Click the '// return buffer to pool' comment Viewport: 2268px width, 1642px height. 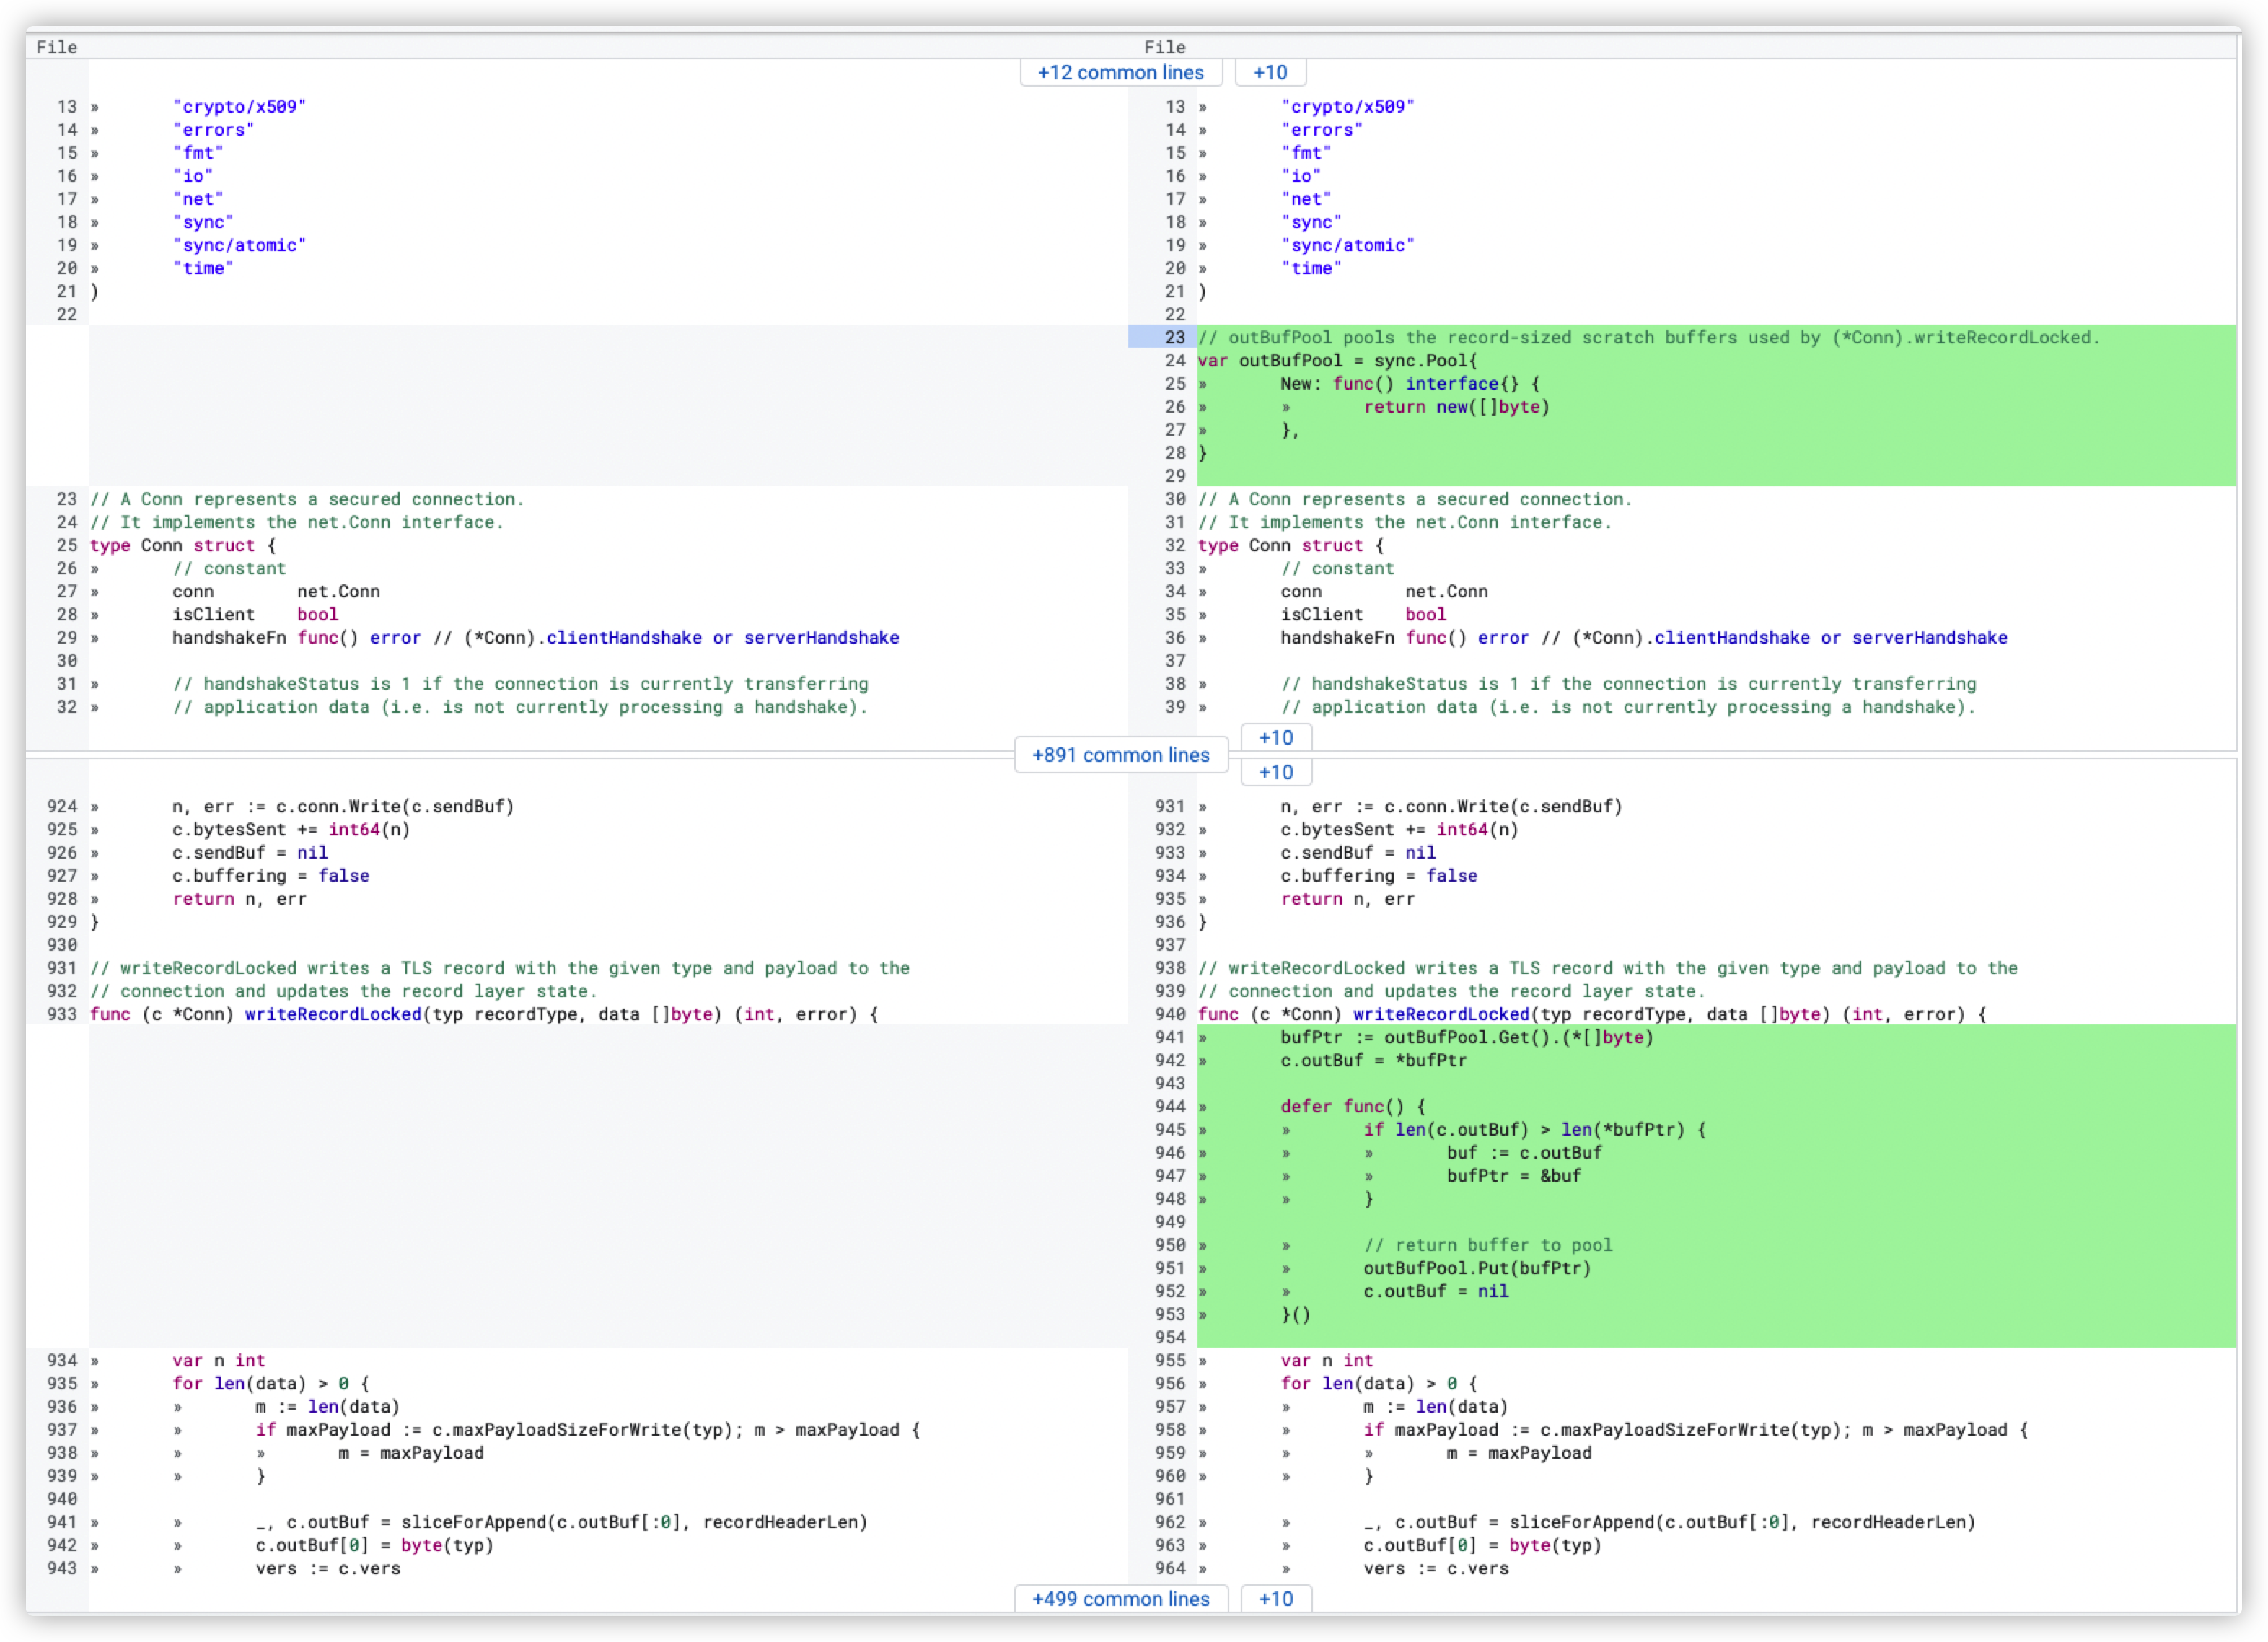1488,1245
